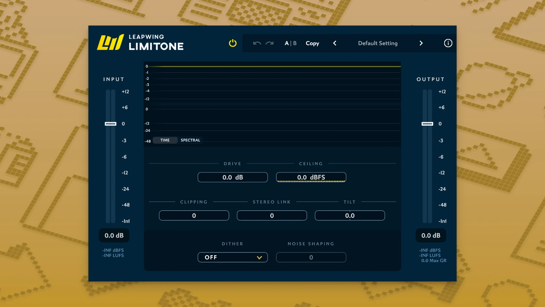Click the input -INF dBFS readout

113,250
